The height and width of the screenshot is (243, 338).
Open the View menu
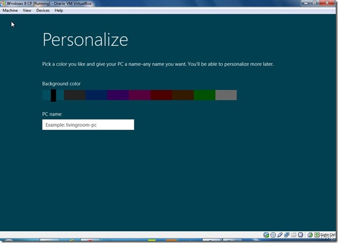[x=27, y=10]
